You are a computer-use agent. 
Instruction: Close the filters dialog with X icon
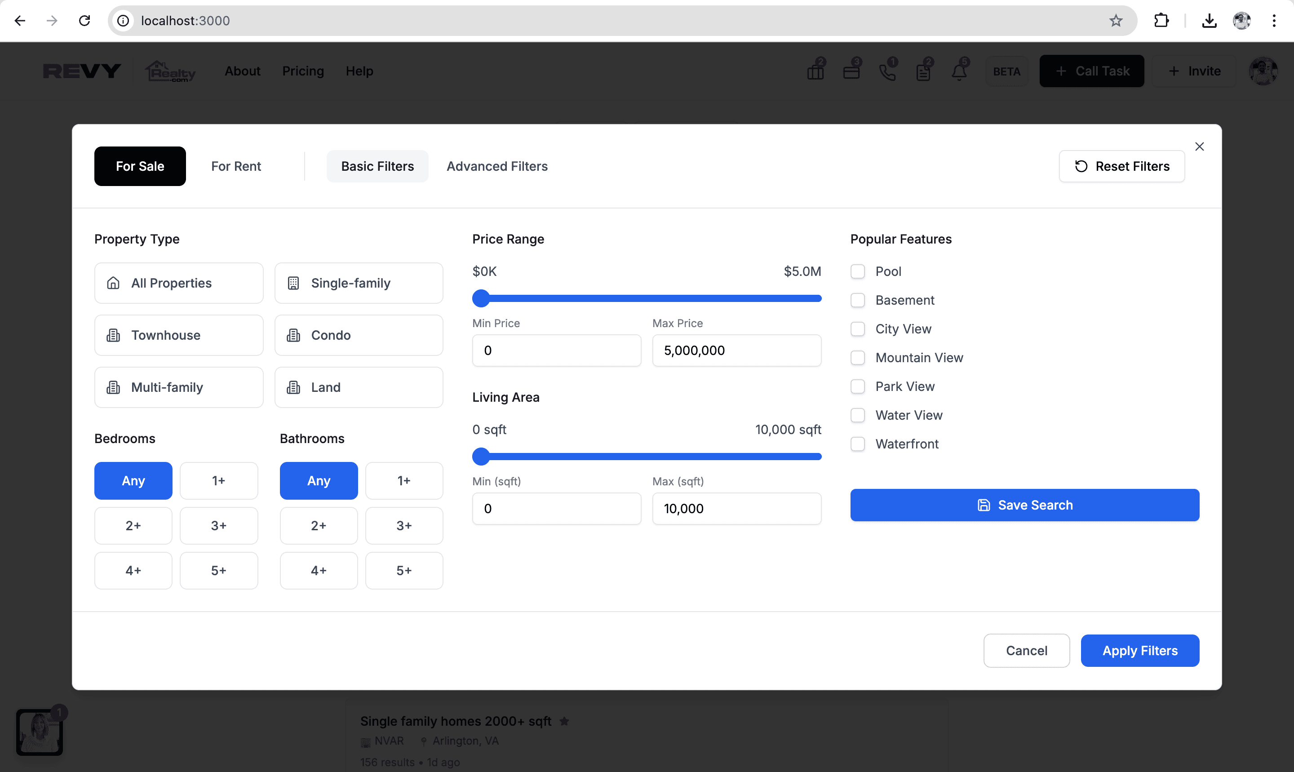(1199, 146)
